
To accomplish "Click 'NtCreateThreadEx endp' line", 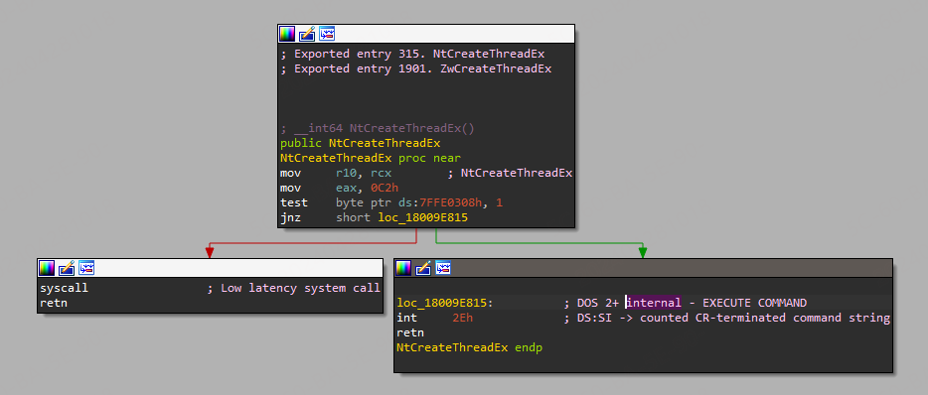I will [x=469, y=347].
